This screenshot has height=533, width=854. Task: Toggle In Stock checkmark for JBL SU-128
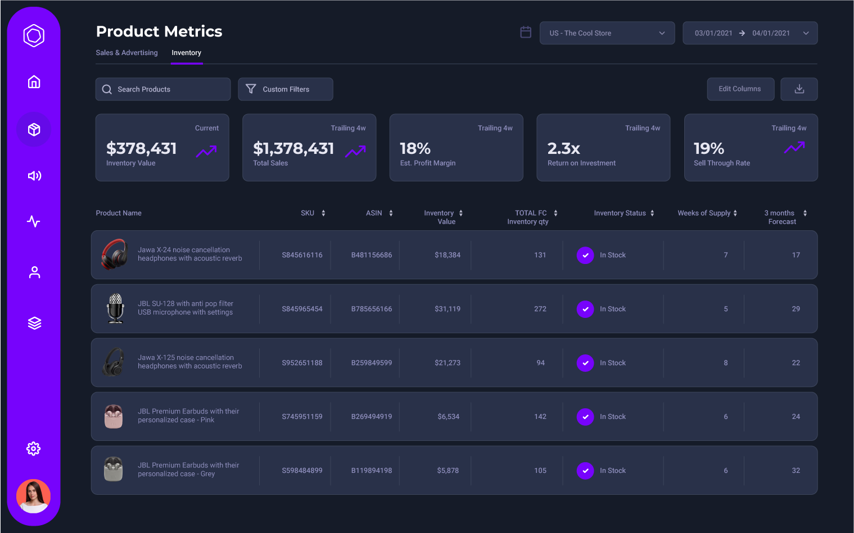coord(585,309)
